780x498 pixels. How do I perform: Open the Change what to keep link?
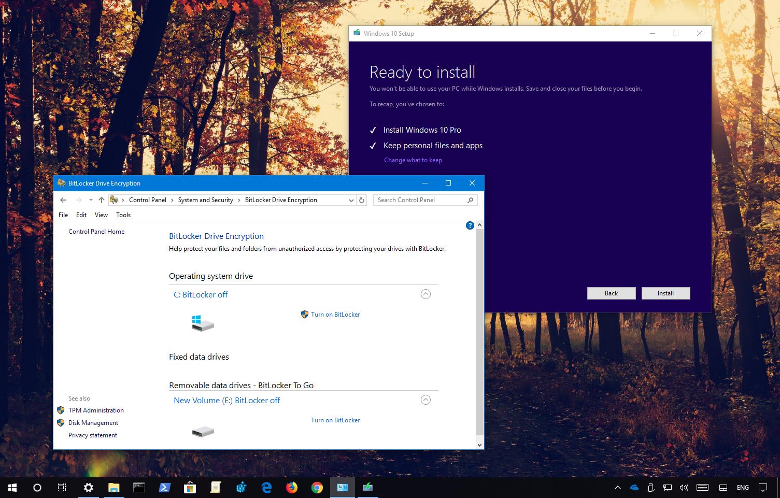point(413,160)
